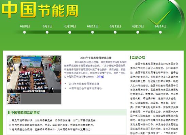The image size is (186, 135).
Task: Open the 中国节能协会节能宣传周活动 list link
Action: [x=85, y=89]
